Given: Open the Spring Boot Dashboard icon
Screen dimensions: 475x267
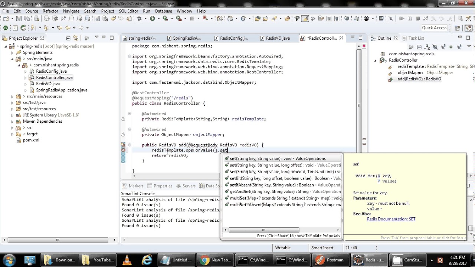Looking at the screenshot, I should coord(6,27).
